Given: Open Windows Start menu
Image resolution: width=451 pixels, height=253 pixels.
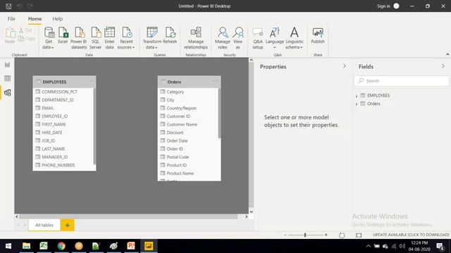Looking at the screenshot, I should 8,246.
